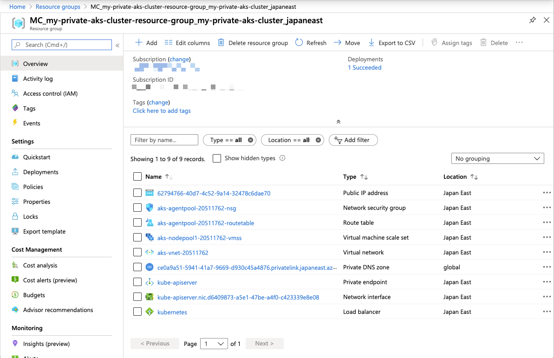Screen dimensions: 554x358
Task: Click Assign tags in toolbar
Action: point(451,43)
